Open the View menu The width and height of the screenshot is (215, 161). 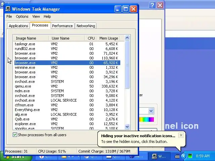pos(36,16)
